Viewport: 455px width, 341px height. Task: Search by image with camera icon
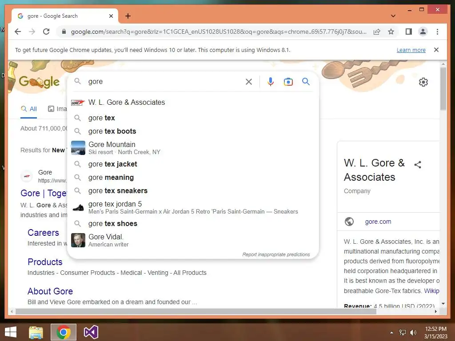click(x=288, y=82)
